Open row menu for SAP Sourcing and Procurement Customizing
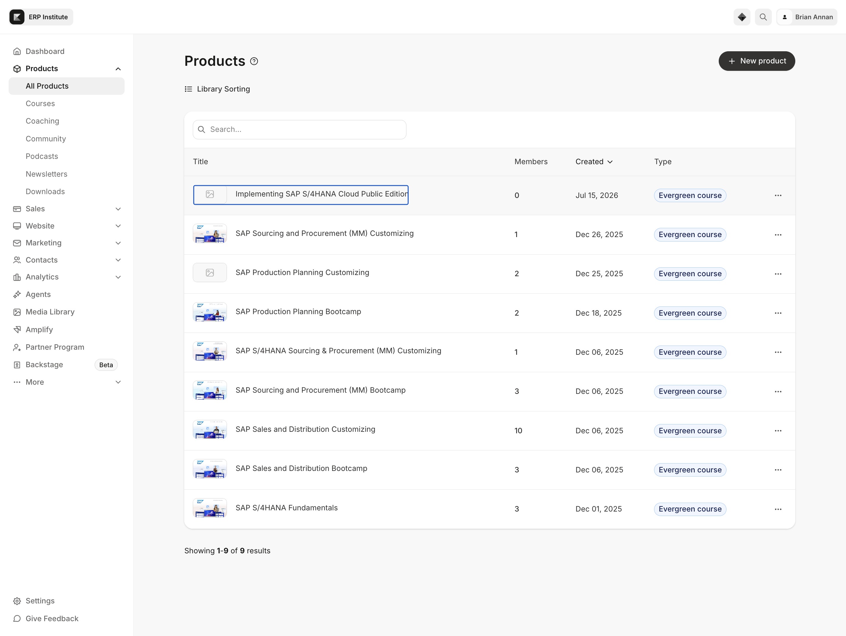846x636 pixels. 778,235
